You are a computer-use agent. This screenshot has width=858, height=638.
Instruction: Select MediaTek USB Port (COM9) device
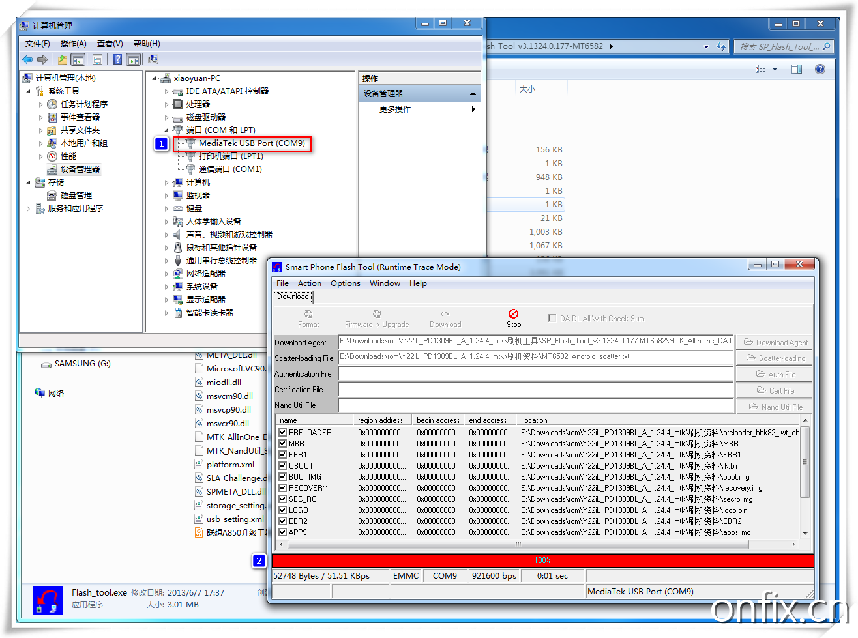pyautogui.click(x=251, y=143)
